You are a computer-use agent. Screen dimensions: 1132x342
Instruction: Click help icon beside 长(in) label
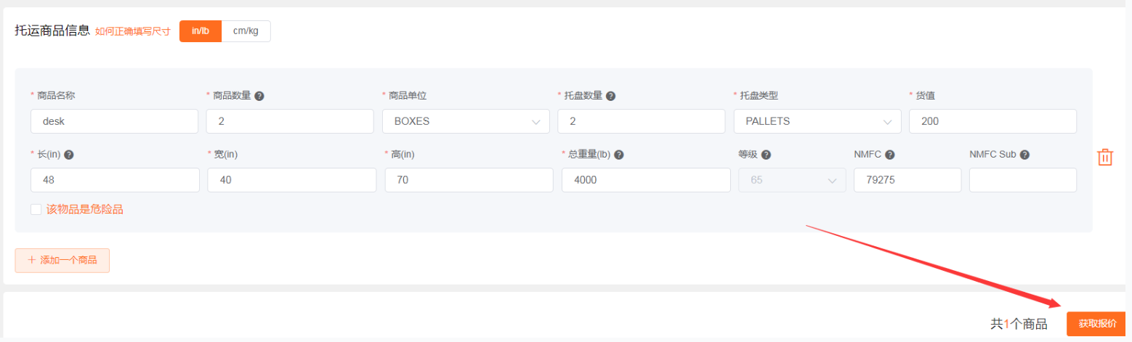click(x=70, y=155)
